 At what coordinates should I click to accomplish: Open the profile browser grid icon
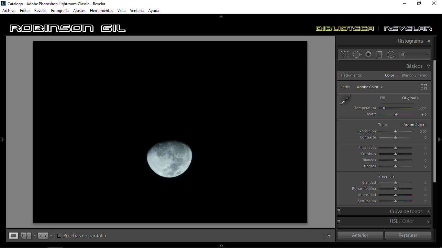click(424, 87)
